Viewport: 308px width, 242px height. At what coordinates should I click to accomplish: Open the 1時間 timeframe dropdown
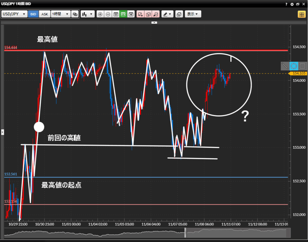click(x=60, y=14)
